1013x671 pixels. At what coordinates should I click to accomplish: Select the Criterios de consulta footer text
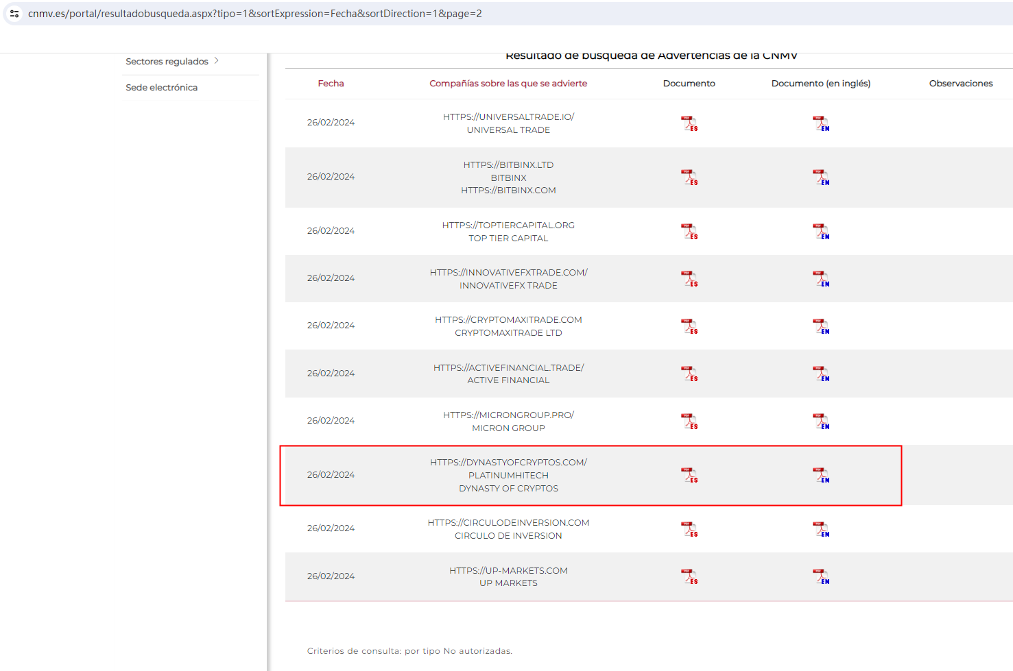(409, 651)
